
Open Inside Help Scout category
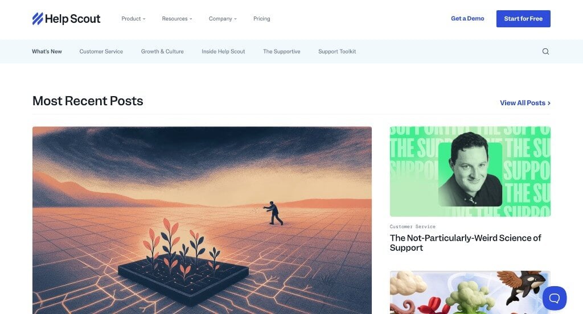pos(223,51)
